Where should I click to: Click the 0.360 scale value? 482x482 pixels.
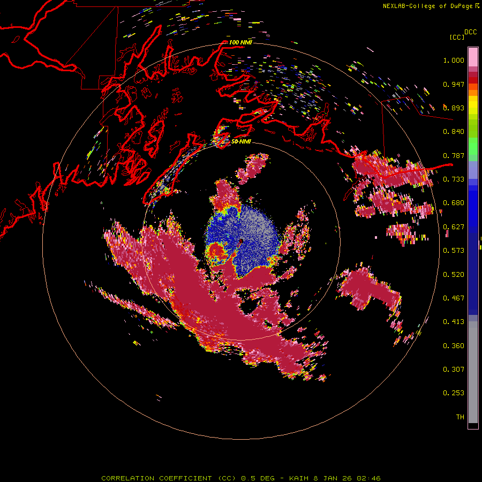pos(454,346)
